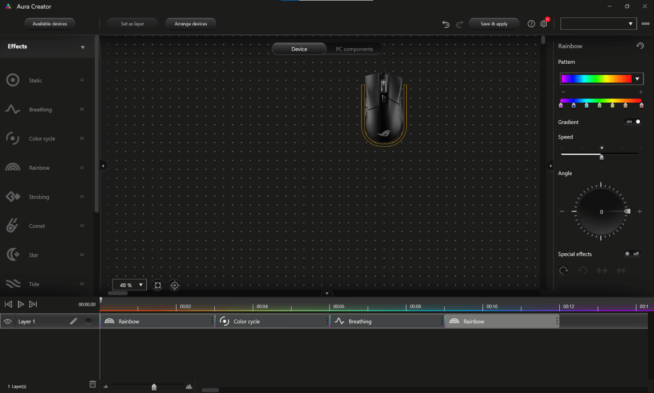Click Arrange devices button

point(191,24)
